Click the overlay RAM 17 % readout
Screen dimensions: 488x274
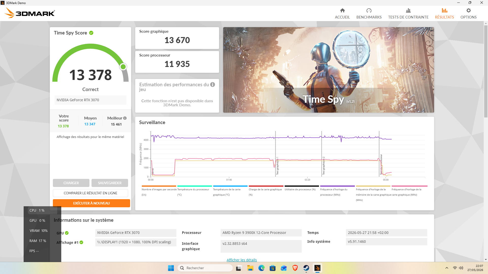tap(38, 241)
